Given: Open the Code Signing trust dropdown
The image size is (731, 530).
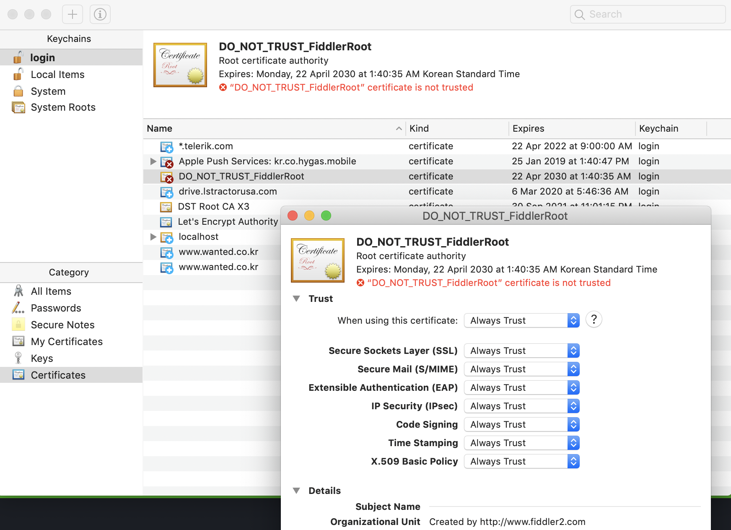Looking at the screenshot, I should pos(522,424).
